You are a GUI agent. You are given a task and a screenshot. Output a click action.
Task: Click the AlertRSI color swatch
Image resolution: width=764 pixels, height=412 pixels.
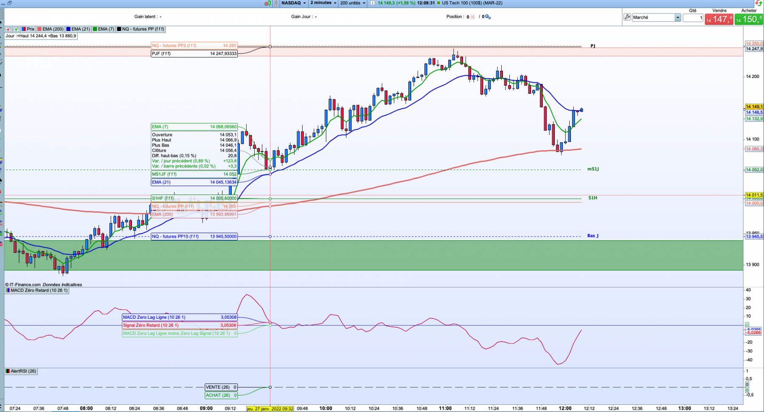pyautogui.click(x=8, y=371)
